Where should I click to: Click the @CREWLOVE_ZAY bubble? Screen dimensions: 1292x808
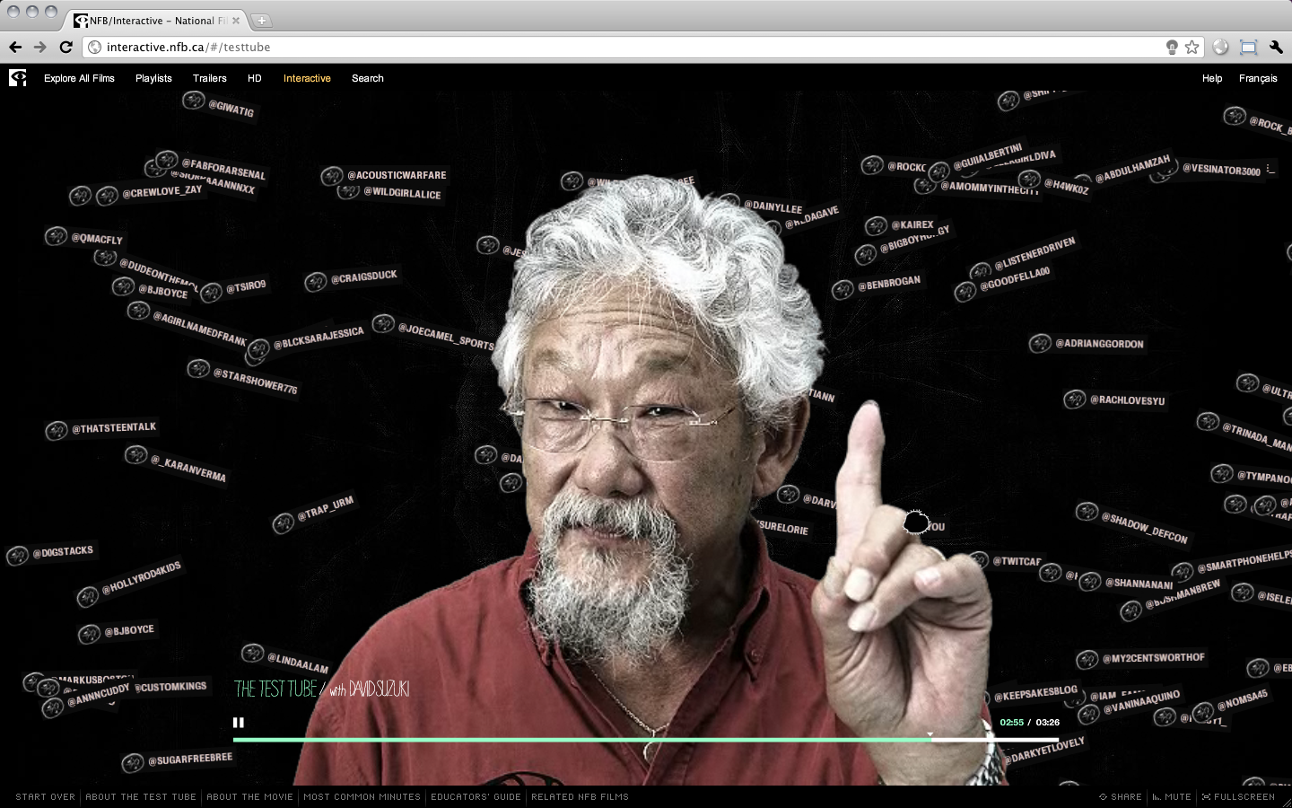pyautogui.click(x=150, y=193)
